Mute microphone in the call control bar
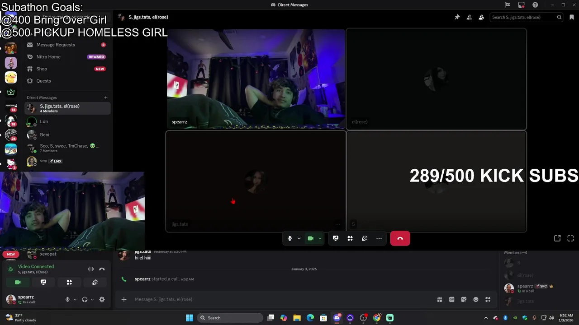This screenshot has height=325, width=579. pos(289,238)
